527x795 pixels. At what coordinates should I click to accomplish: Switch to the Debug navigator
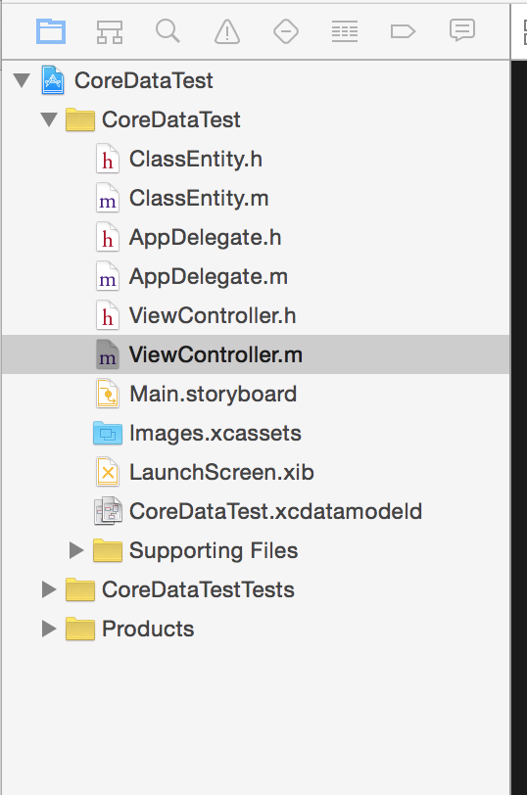click(x=345, y=31)
